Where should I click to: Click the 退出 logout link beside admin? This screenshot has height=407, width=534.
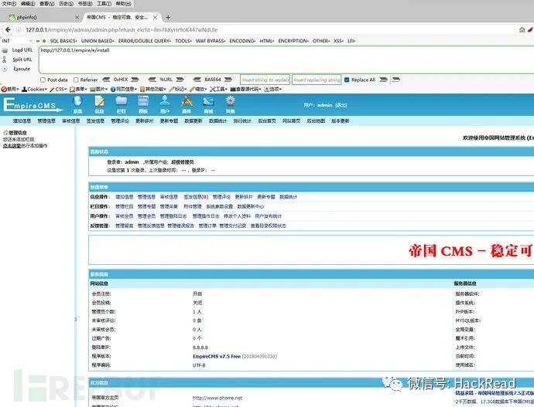tap(341, 105)
